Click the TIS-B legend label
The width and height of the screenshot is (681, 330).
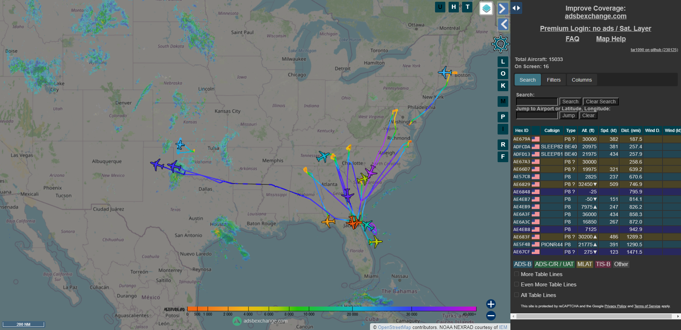603,264
